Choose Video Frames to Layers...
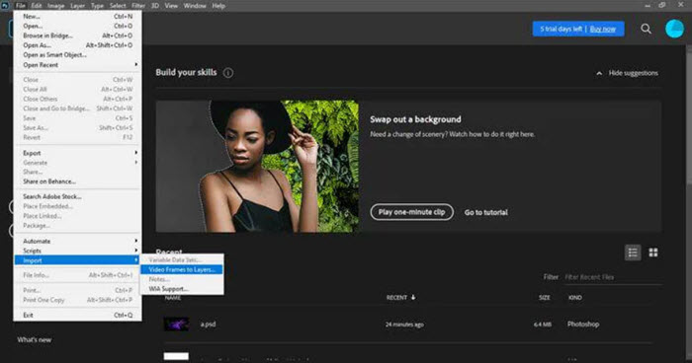 [181, 269]
